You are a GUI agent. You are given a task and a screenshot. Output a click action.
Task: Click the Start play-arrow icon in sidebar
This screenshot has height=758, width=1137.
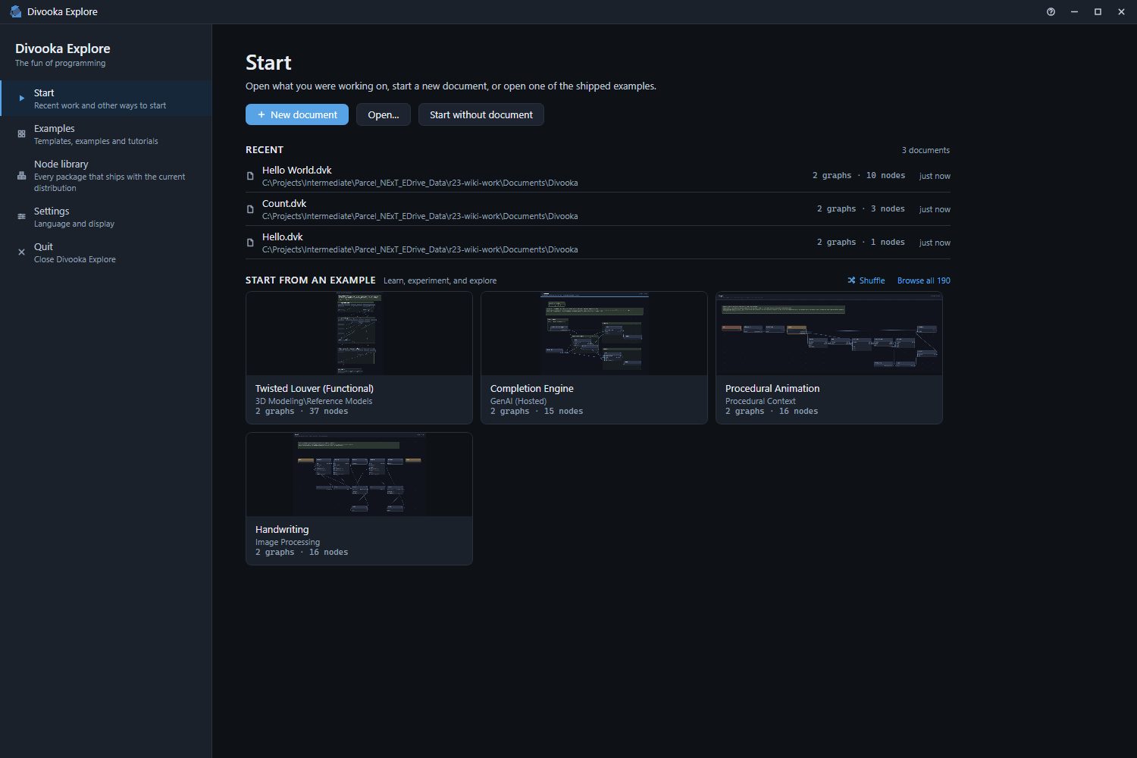click(x=22, y=99)
